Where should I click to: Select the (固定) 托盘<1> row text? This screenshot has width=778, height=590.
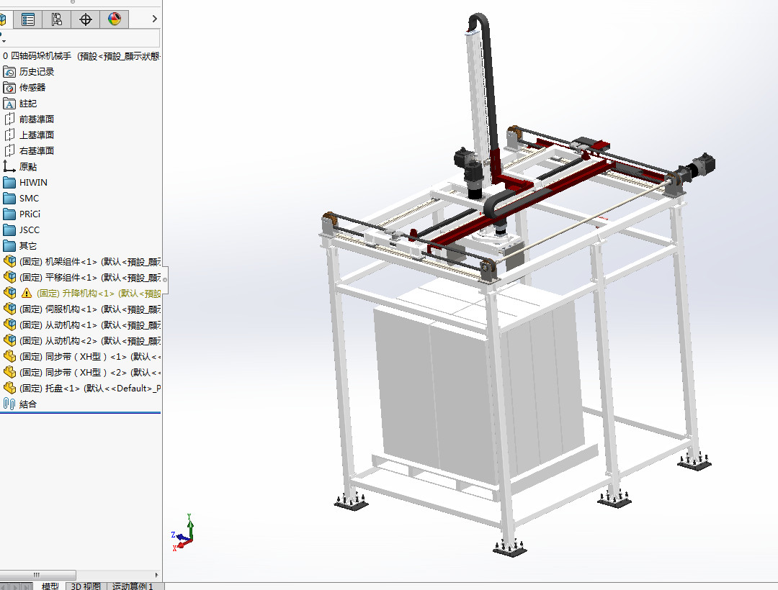[x=90, y=389]
